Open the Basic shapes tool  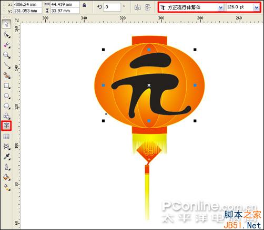click(6, 116)
